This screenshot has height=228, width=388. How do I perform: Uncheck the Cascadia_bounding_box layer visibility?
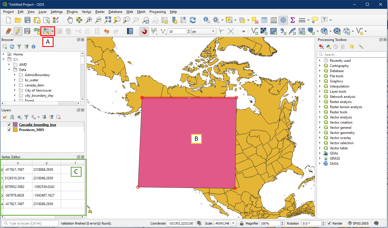(x=9, y=125)
